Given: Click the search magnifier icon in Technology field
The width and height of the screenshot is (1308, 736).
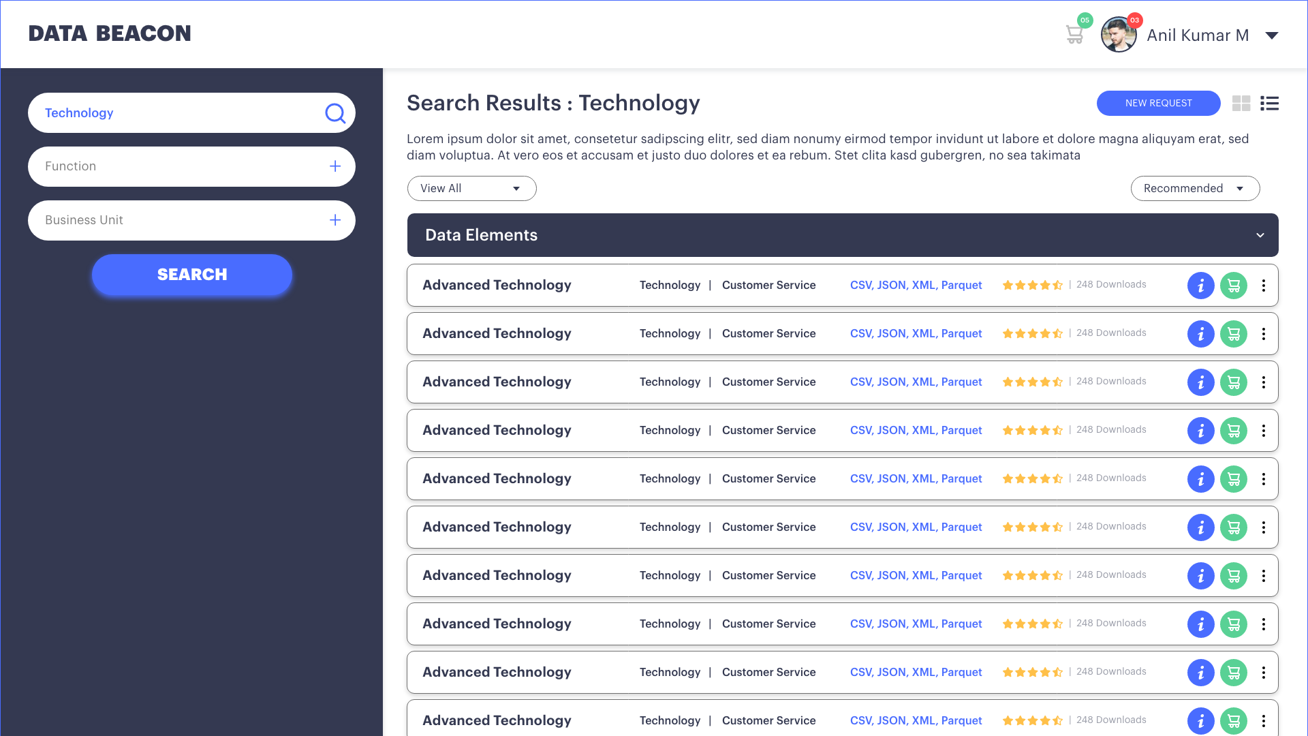Looking at the screenshot, I should pyautogui.click(x=334, y=113).
